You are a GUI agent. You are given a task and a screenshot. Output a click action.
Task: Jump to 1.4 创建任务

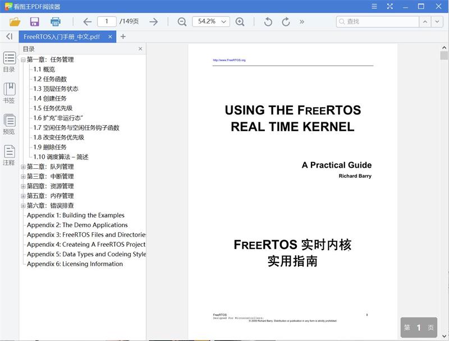(50, 99)
